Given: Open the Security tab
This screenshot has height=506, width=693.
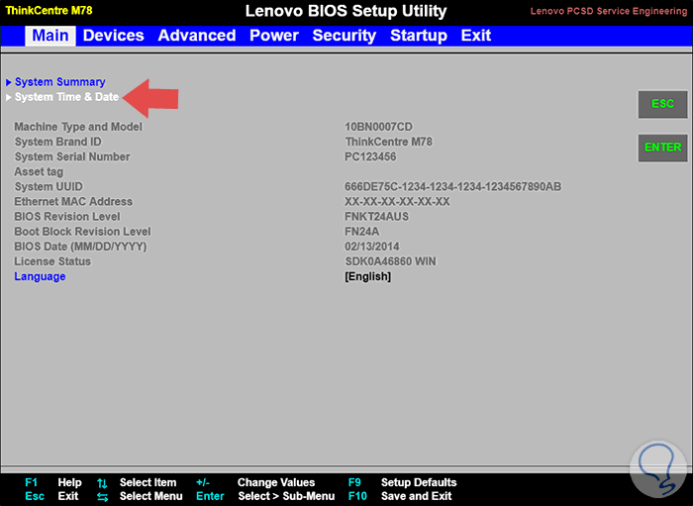Looking at the screenshot, I should (x=345, y=36).
